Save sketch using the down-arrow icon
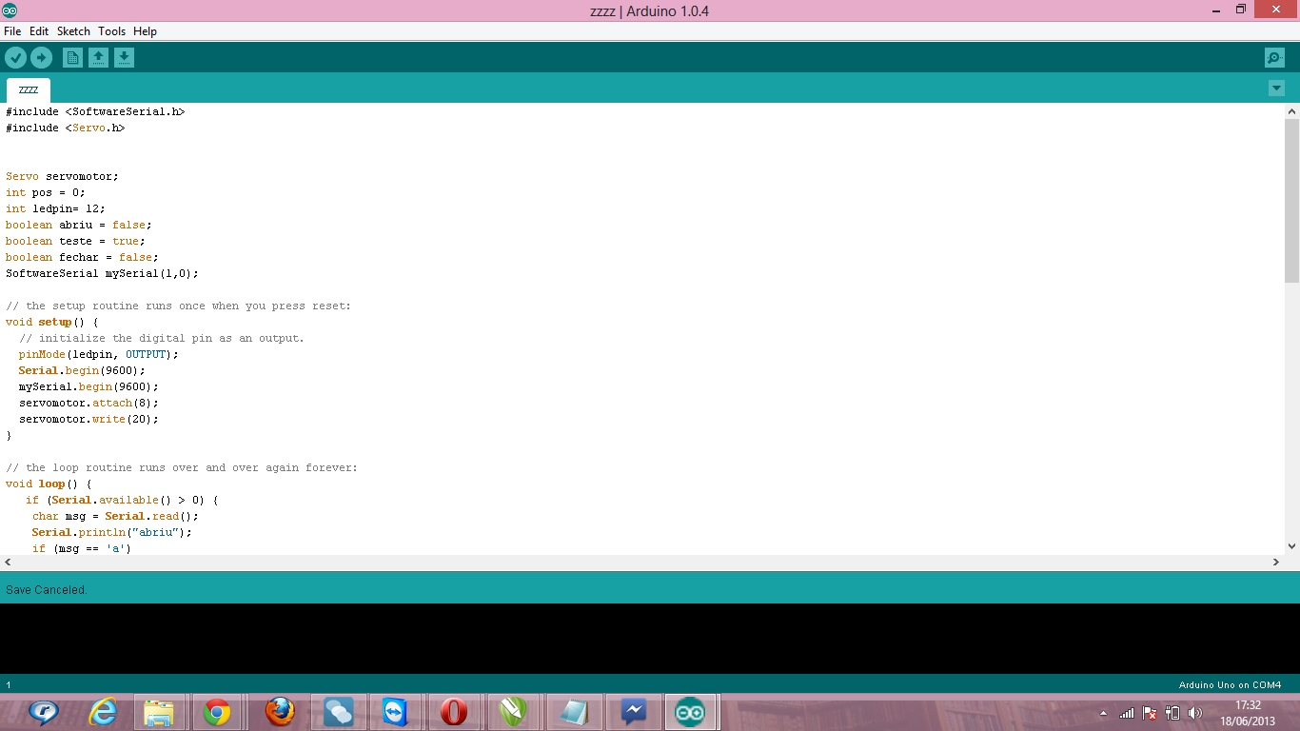Screen dimensions: 1300x731 point(124,58)
